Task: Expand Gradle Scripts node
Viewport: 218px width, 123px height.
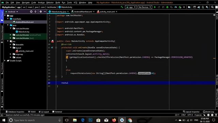Action: 5,60
